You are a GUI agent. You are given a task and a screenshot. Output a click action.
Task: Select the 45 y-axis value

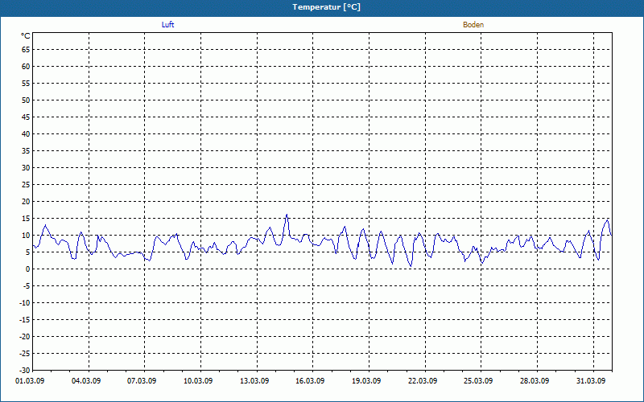[x=26, y=117]
